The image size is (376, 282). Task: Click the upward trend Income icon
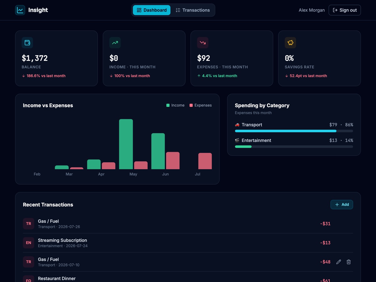coord(115,43)
